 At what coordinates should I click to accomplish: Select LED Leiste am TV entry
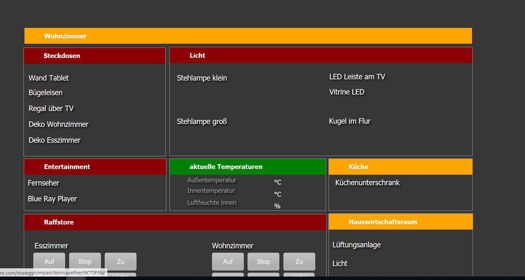point(357,77)
